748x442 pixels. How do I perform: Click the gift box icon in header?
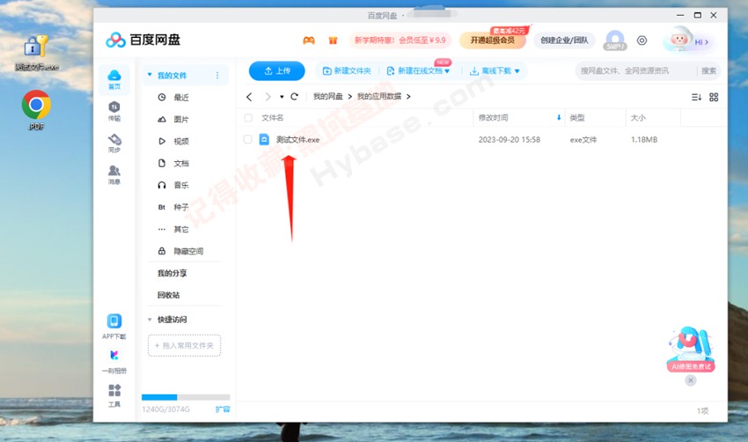[x=333, y=41]
